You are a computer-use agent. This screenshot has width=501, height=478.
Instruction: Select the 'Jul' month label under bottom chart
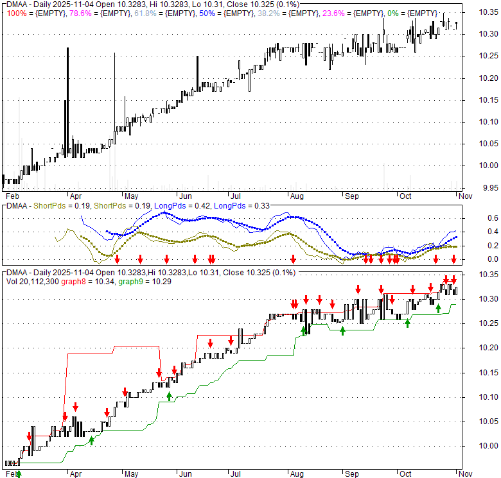click(236, 474)
